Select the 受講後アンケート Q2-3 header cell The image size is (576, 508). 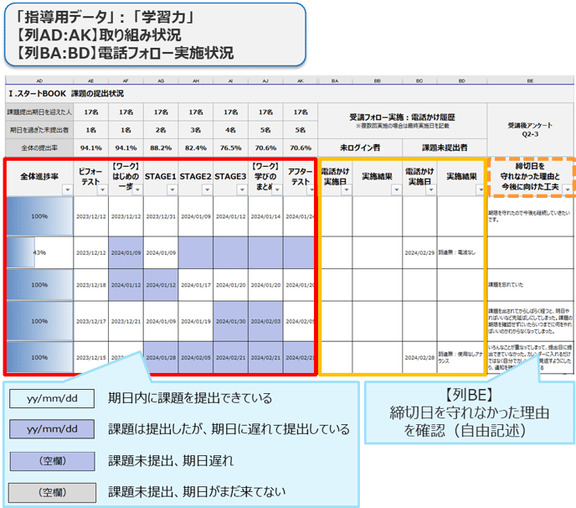(531, 127)
